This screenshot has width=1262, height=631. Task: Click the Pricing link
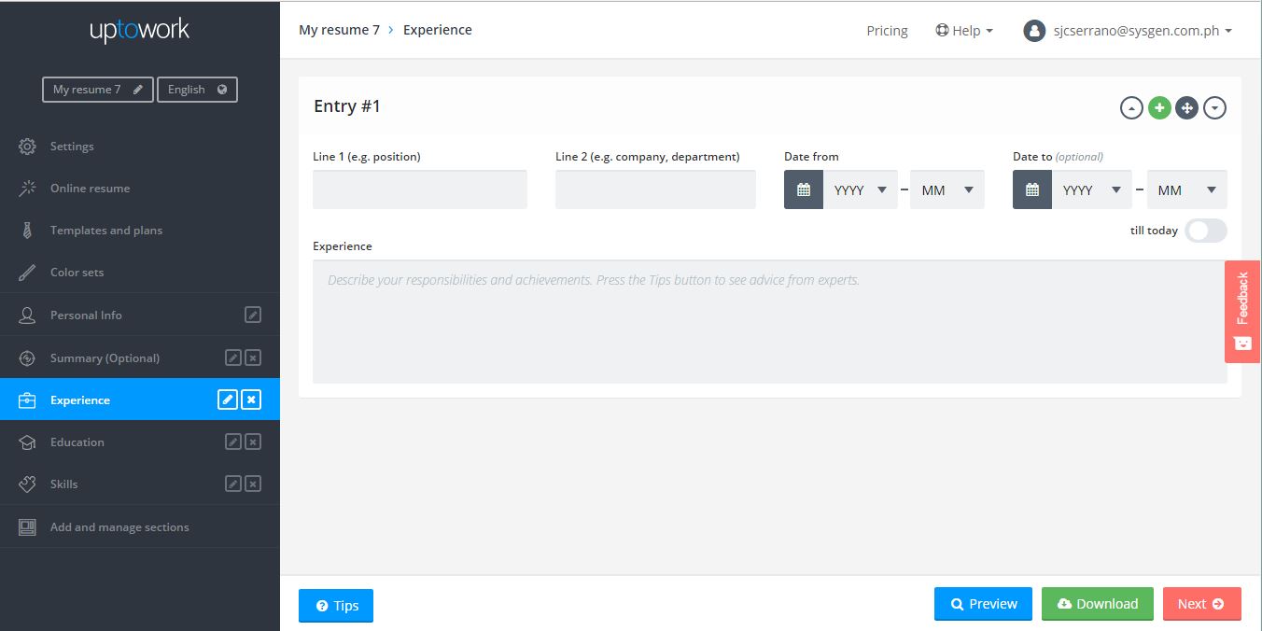tap(887, 31)
